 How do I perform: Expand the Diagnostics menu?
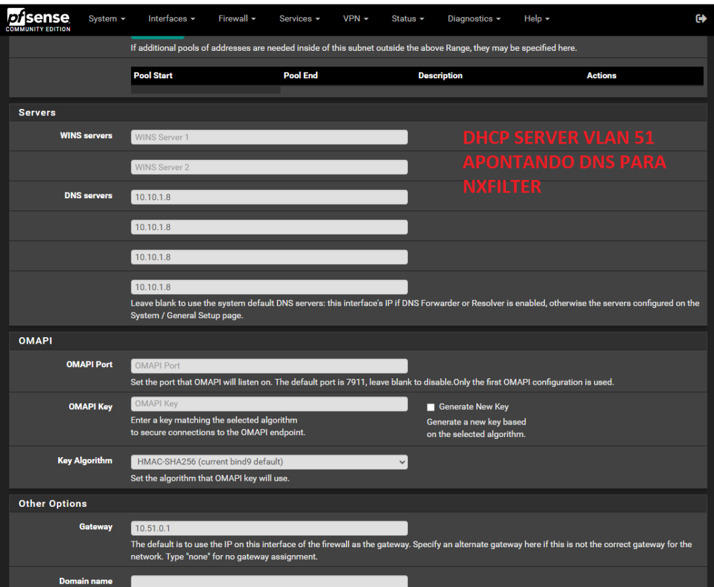tap(474, 19)
